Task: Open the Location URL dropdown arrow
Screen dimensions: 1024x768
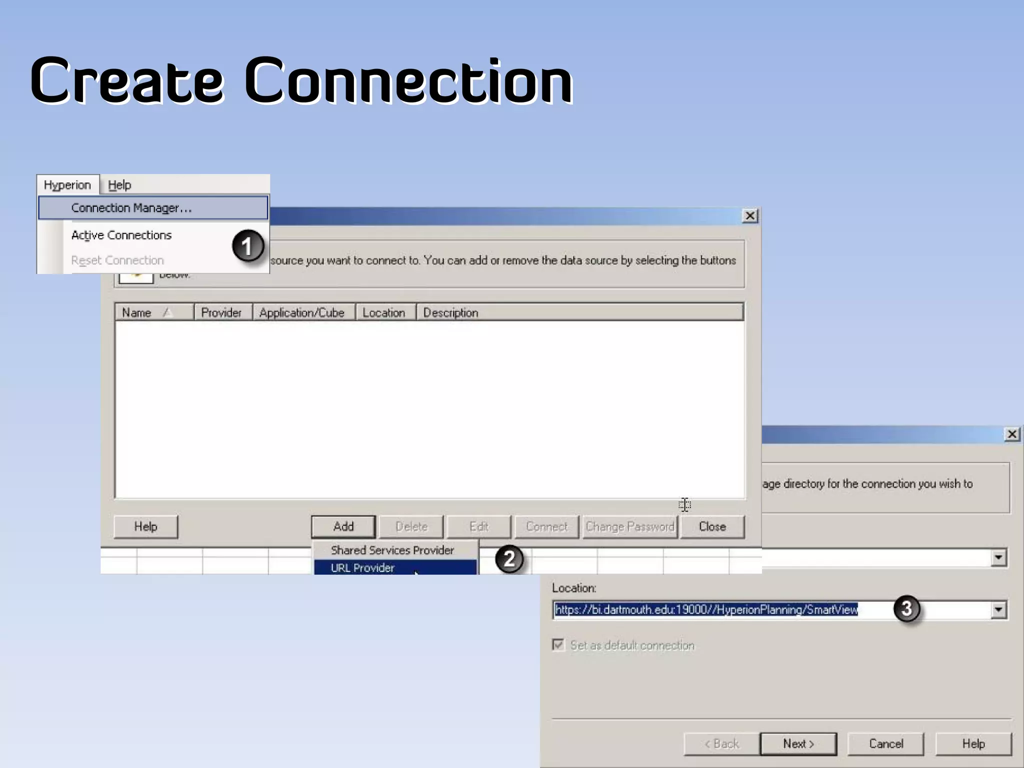Action: point(998,609)
